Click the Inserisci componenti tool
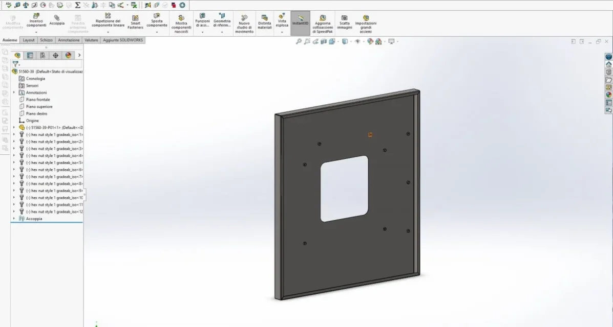The image size is (613, 327). point(36,20)
